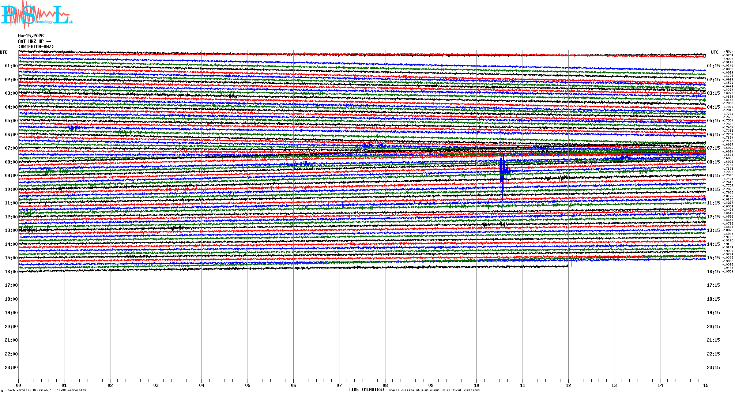735x395 pixels.
Task: Click the left-side 16:00 UTC hour label
Action: (x=11, y=272)
